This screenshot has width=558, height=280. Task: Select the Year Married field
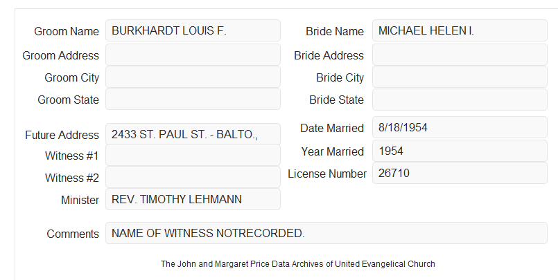460,151
